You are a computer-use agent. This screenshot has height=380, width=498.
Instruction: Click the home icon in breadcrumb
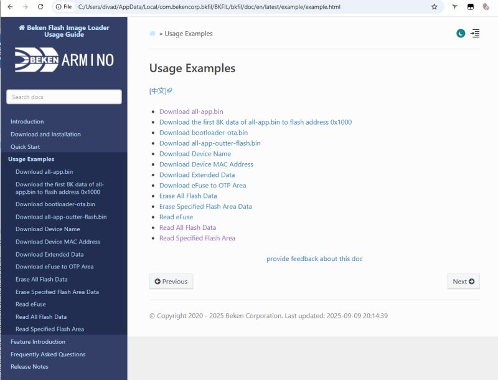153,34
